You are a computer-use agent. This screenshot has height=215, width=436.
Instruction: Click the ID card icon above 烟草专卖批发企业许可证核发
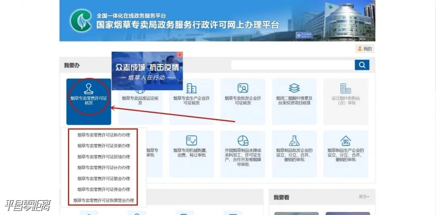coord(243,88)
